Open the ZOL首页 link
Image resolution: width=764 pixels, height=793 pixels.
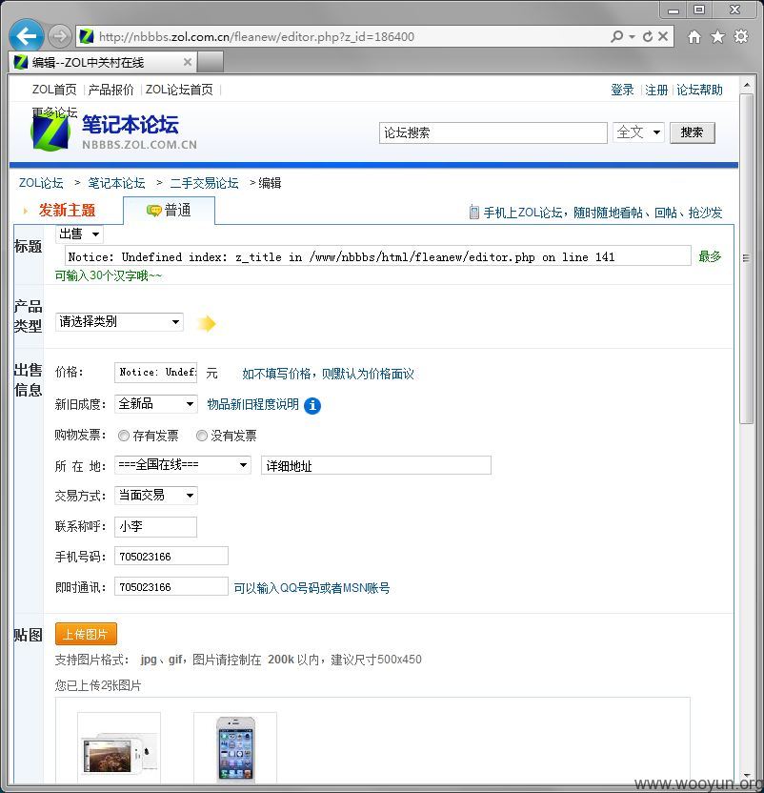54,90
